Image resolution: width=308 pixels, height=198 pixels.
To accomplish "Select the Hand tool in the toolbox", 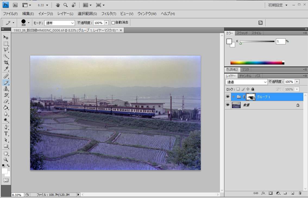I will [x=6, y=154].
